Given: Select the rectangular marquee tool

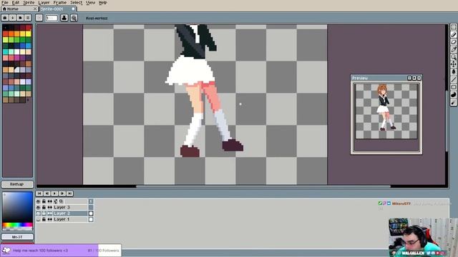Looking at the screenshot, I should [453, 27].
